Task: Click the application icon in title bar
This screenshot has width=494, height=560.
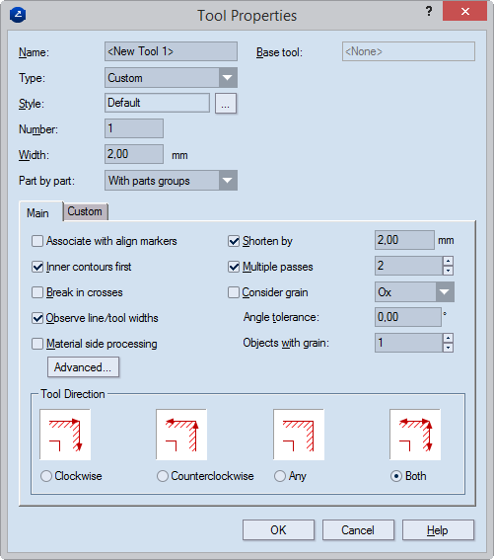Action: tap(18, 15)
